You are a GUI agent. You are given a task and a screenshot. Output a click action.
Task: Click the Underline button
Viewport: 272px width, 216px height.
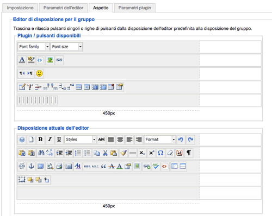point(59,139)
